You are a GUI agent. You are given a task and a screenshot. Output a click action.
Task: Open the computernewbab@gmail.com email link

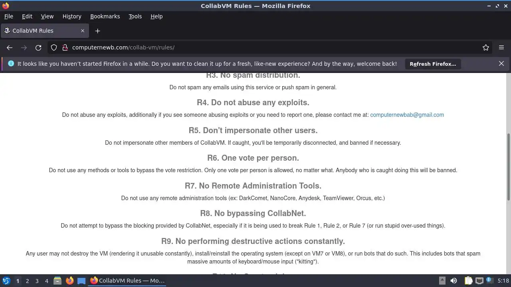[x=407, y=115]
